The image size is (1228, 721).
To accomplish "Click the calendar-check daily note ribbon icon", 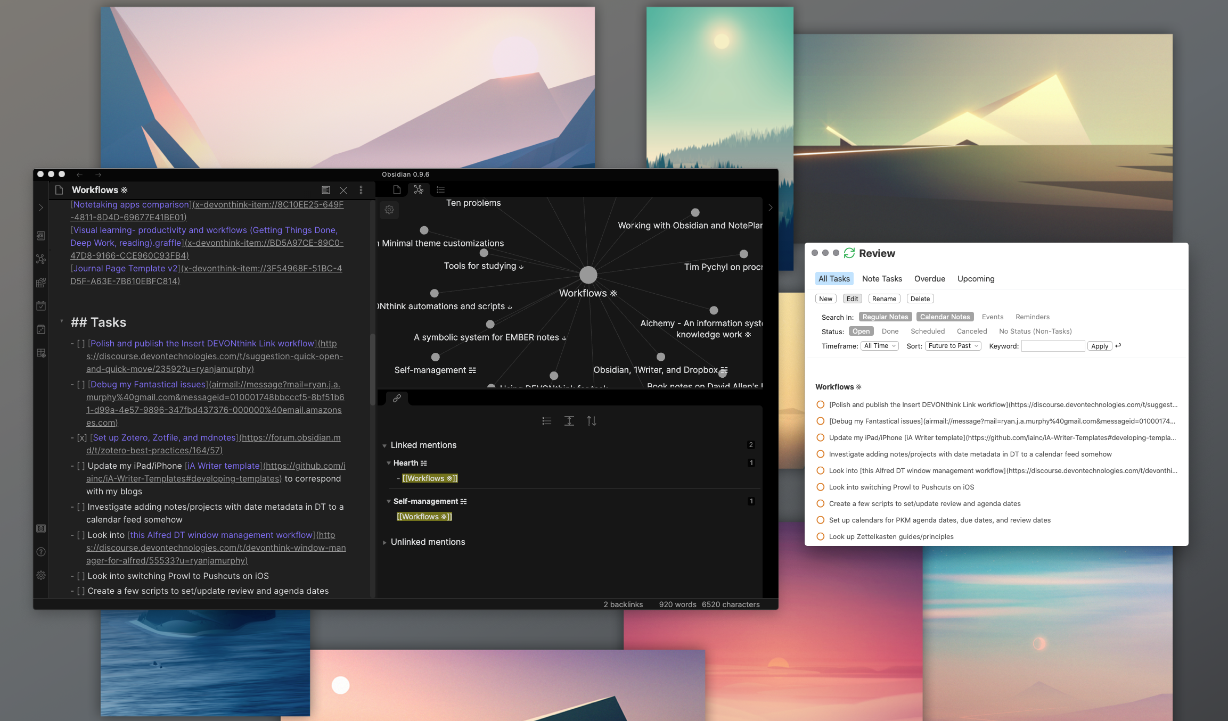I will point(41,306).
